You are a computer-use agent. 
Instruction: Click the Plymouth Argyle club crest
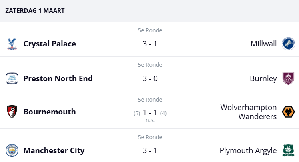click(x=288, y=150)
